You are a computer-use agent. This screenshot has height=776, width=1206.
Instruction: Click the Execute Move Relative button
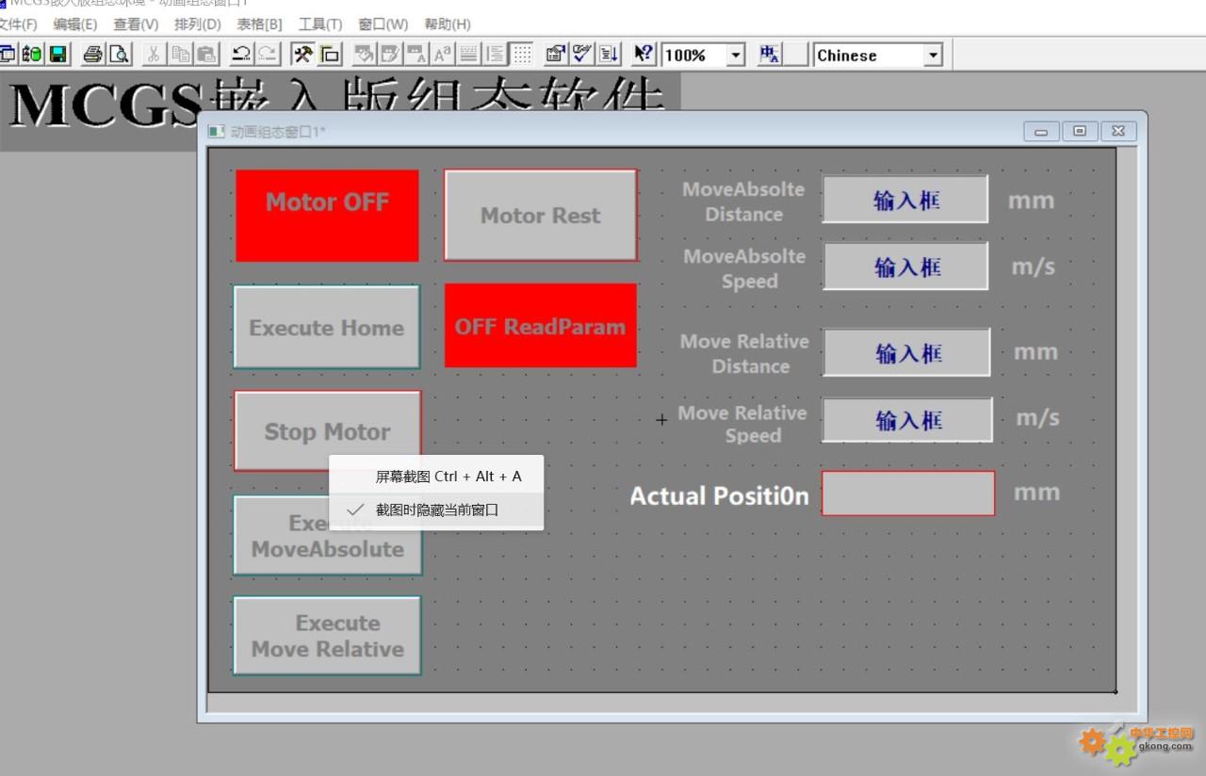click(x=327, y=636)
